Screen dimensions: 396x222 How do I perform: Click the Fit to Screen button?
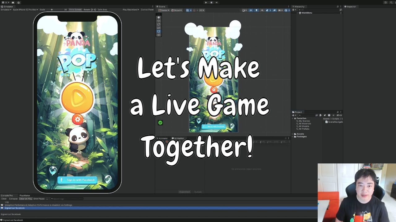pyautogui.click(x=75, y=10)
